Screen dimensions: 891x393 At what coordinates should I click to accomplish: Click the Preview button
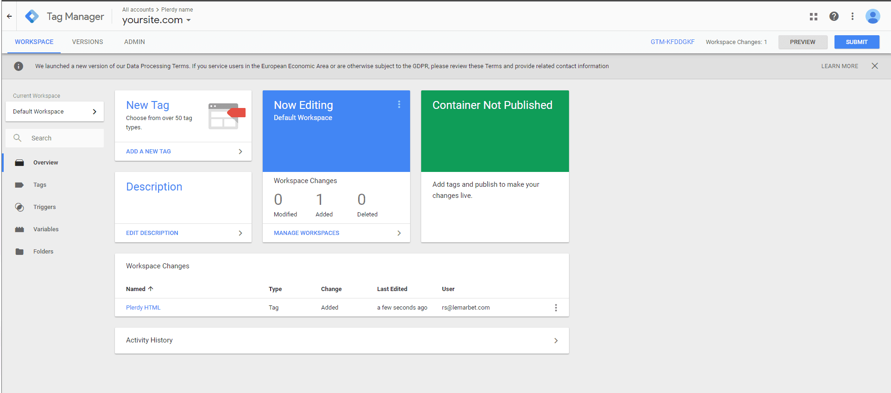tap(803, 42)
